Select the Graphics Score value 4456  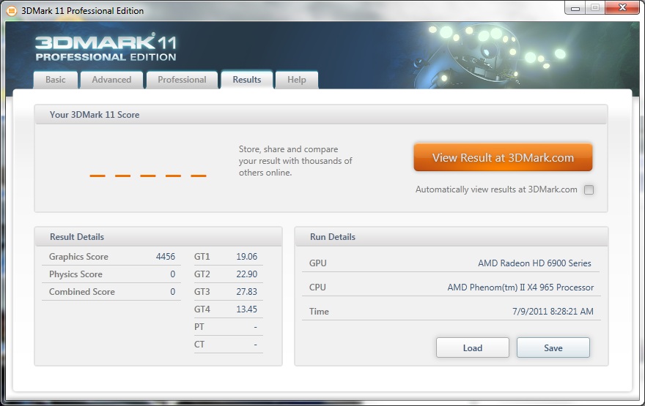tap(166, 257)
